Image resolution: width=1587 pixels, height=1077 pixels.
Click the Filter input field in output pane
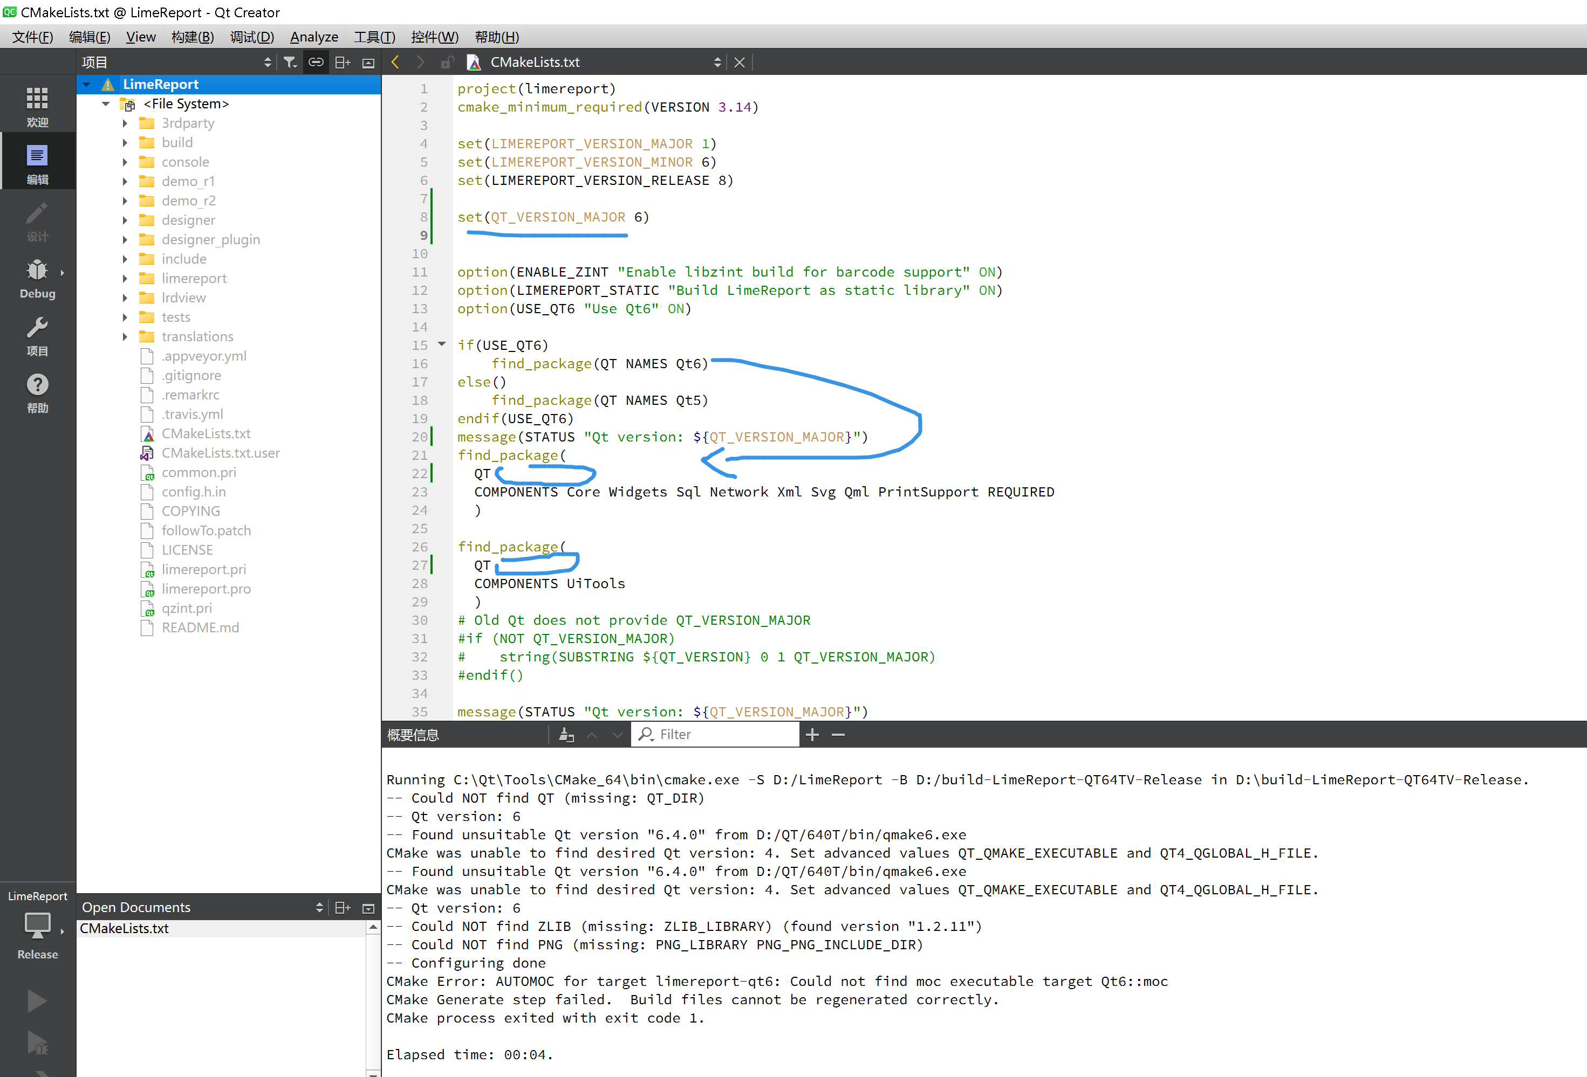(714, 734)
